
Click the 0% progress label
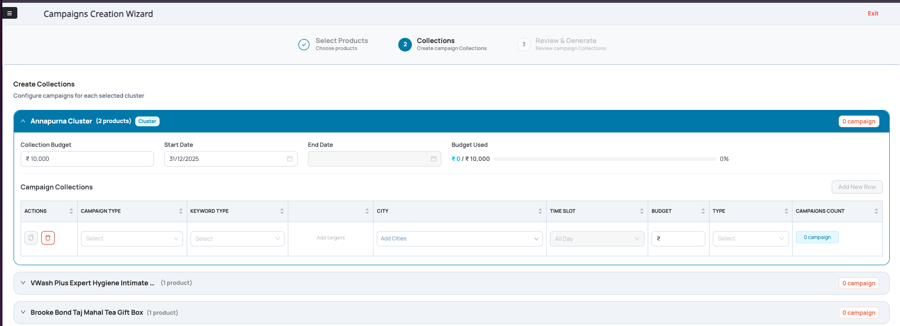click(x=724, y=159)
